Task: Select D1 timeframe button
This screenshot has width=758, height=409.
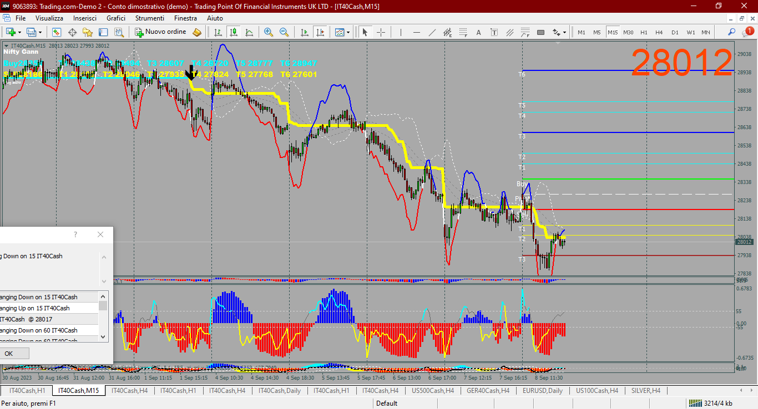Action: pos(675,32)
